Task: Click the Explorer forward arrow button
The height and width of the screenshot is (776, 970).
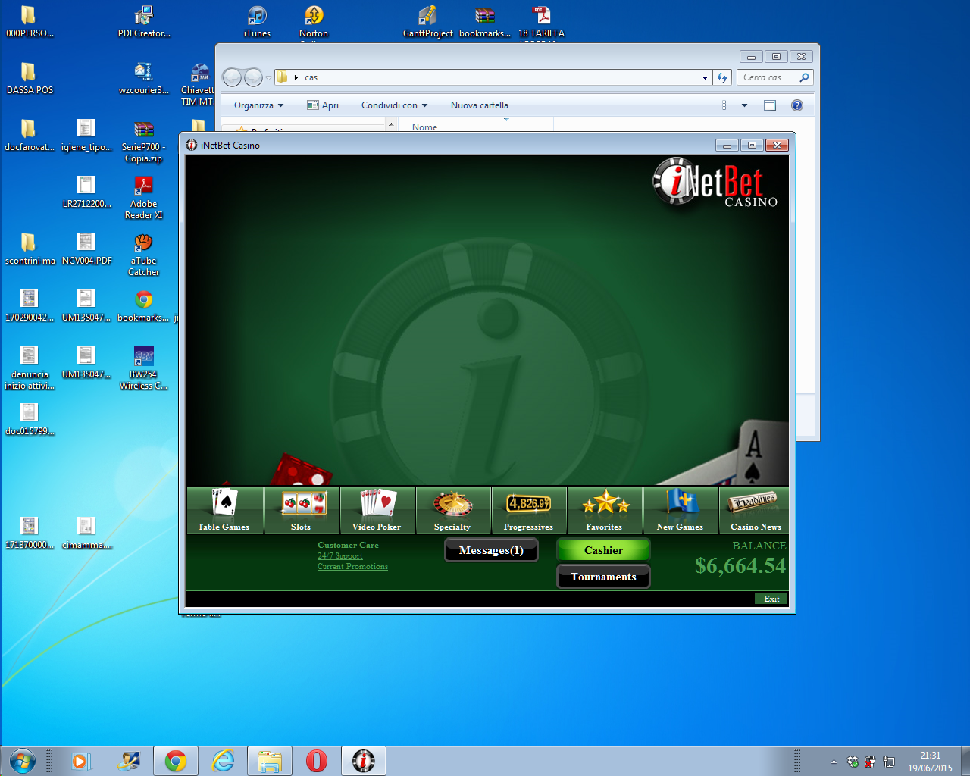Action: click(x=253, y=77)
